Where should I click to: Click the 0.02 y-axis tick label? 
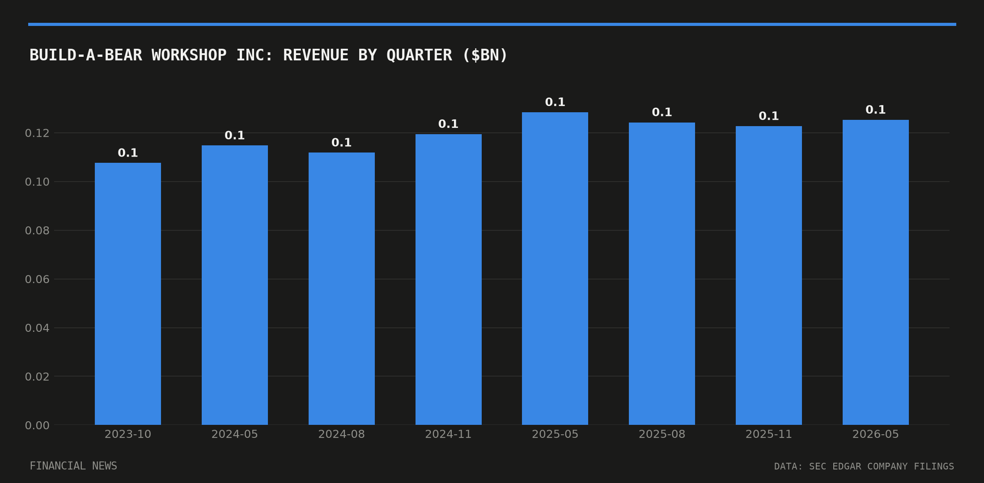point(37,377)
